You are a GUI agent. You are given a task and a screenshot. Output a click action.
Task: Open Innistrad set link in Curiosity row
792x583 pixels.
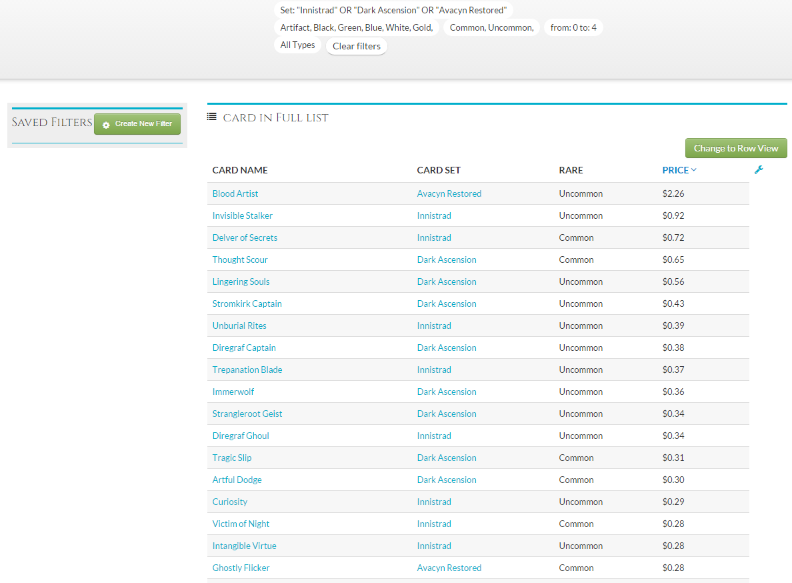click(x=434, y=502)
